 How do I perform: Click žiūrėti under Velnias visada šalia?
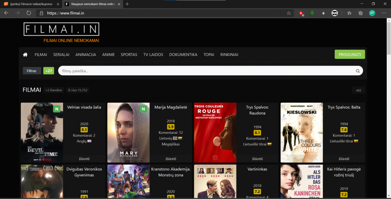[x=84, y=159]
